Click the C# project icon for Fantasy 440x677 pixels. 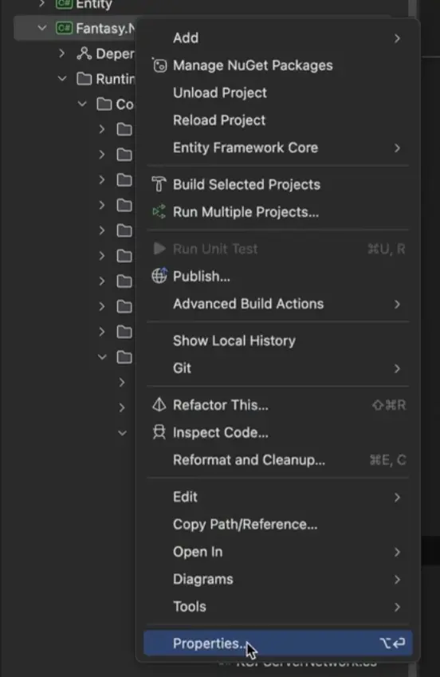point(64,28)
